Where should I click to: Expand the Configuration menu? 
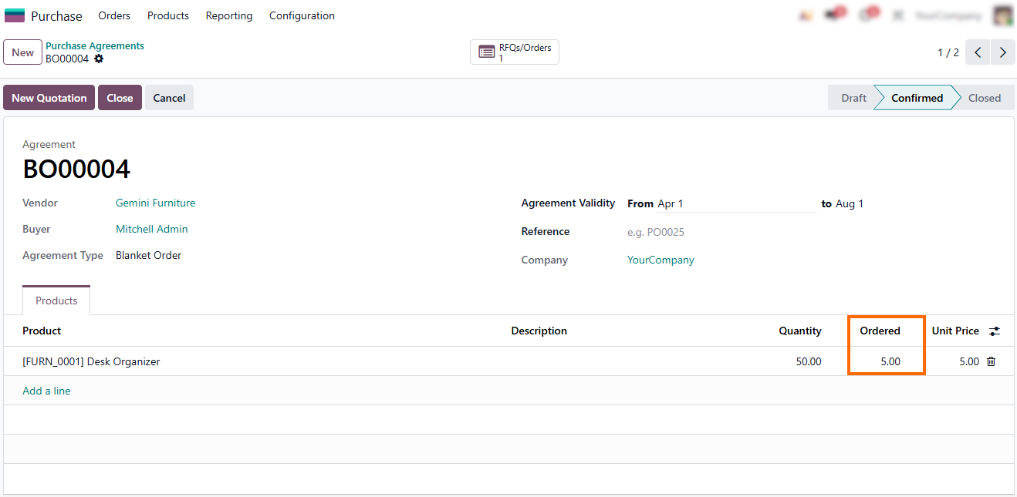(302, 15)
